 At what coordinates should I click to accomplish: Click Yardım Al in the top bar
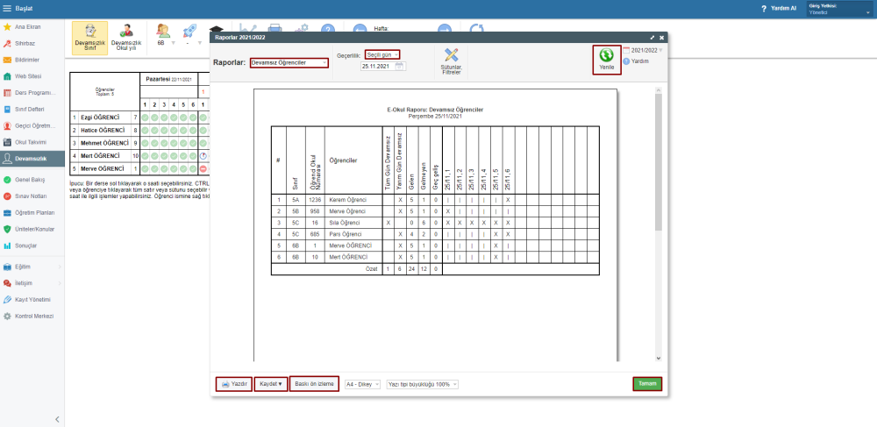click(x=779, y=9)
